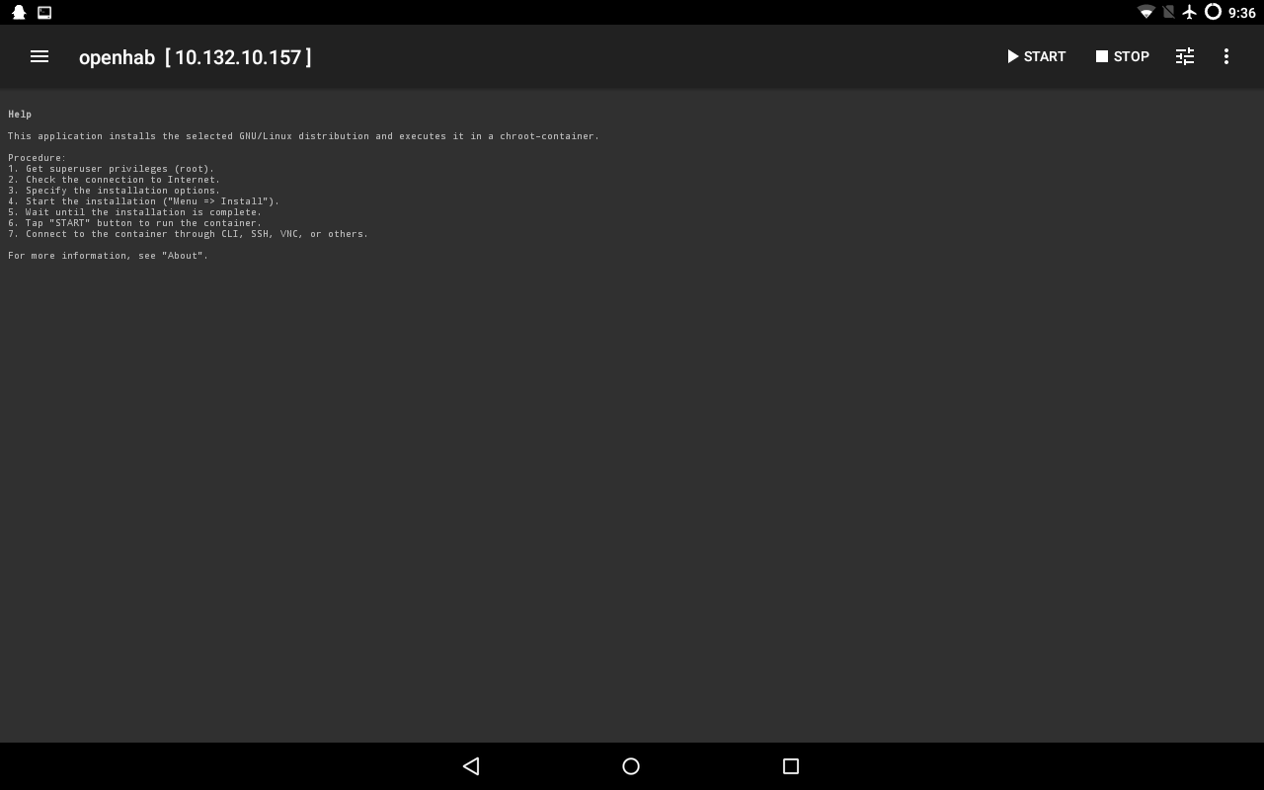Screen dimensions: 1264x790
Task: Tap the Android Back navigation button
Action: pyautogui.click(x=471, y=765)
